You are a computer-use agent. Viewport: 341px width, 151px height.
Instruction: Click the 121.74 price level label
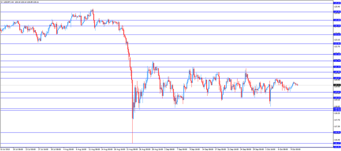pos(337,61)
